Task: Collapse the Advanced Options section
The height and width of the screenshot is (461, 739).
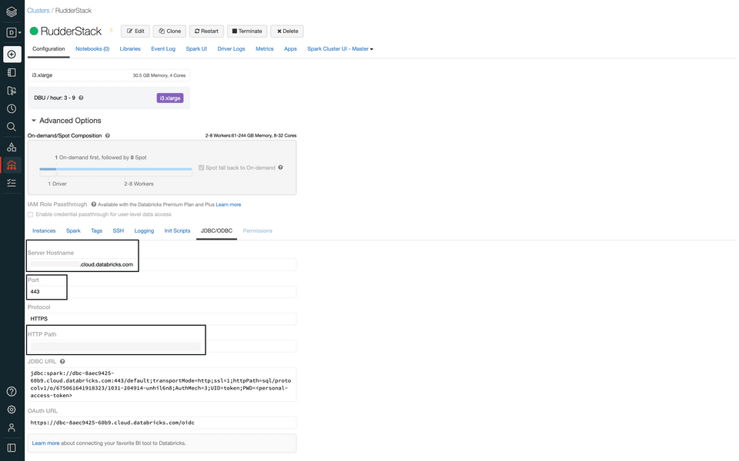Action: (34, 120)
